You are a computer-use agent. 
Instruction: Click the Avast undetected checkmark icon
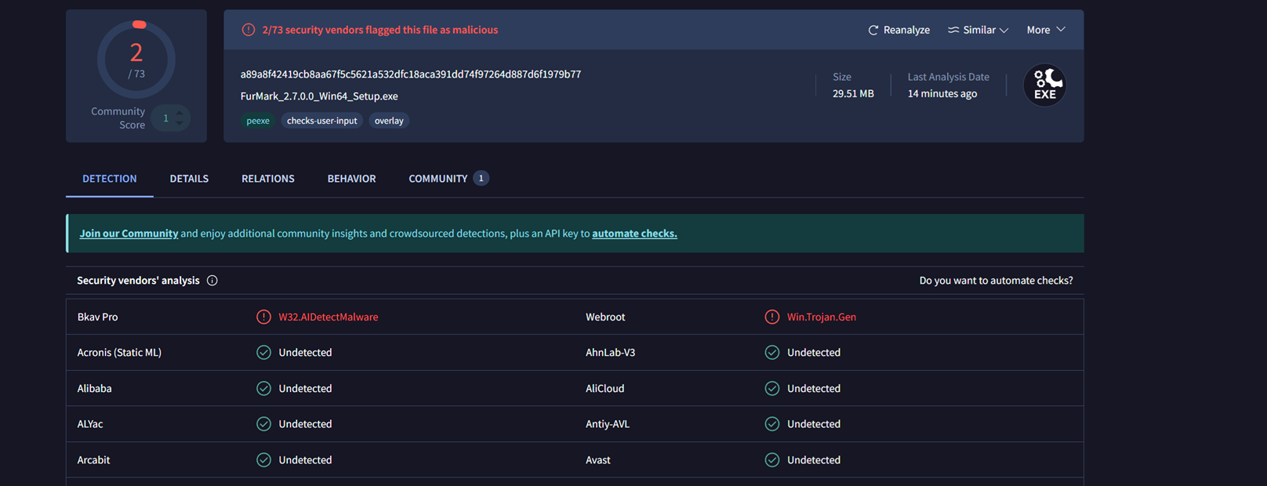(772, 460)
